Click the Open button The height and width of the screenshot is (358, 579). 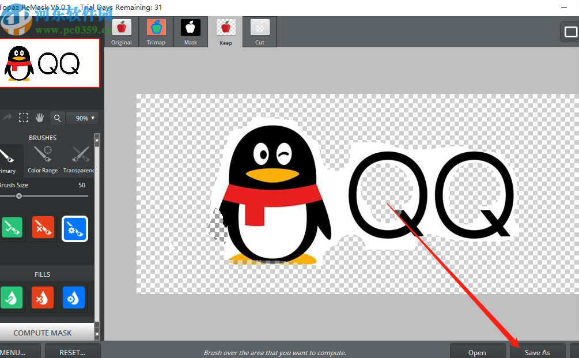coord(477,352)
